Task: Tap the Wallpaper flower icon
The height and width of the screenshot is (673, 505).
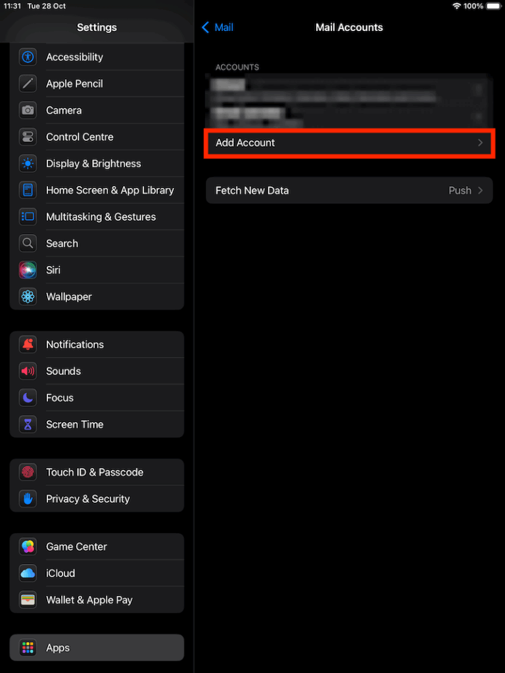Action: click(28, 296)
